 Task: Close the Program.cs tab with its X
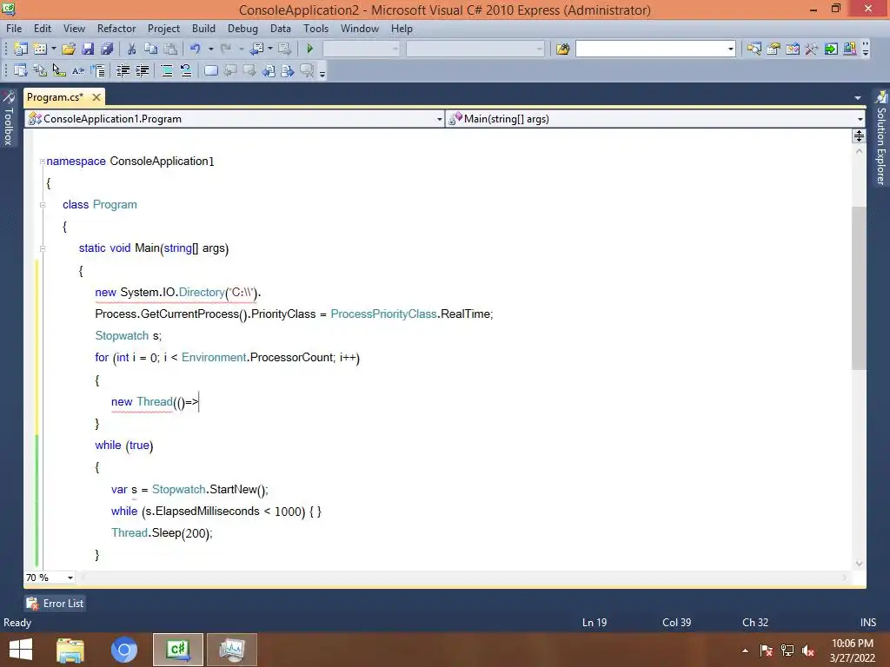[x=96, y=97]
